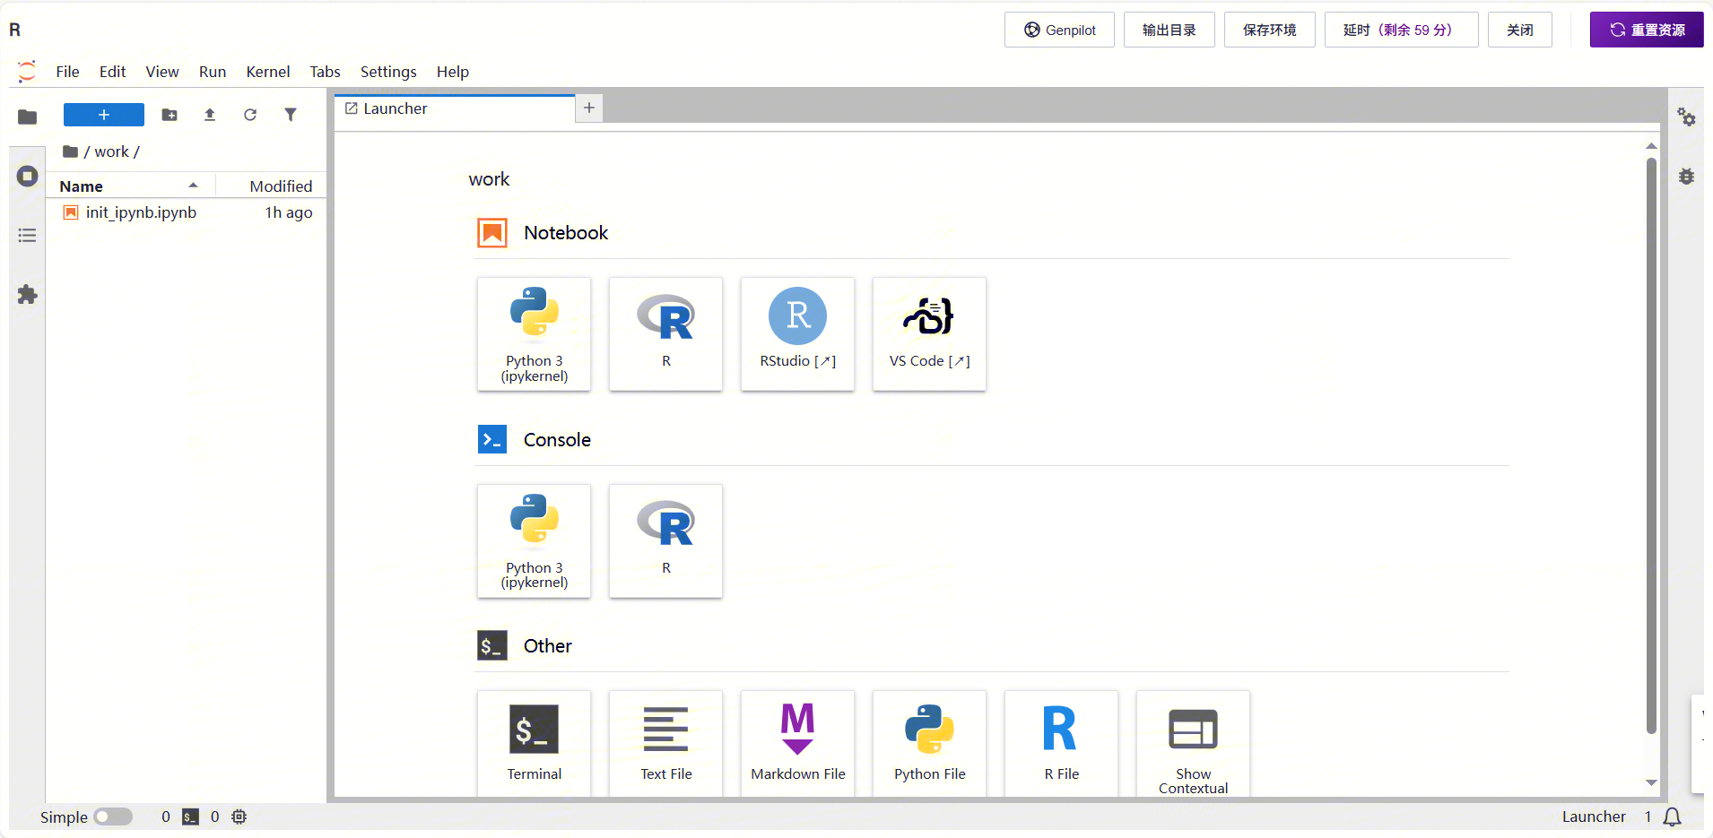Start a Python 3 (ipykernel) console
The height and width of the screenshot is (838, 1713).
click(535, 541)
